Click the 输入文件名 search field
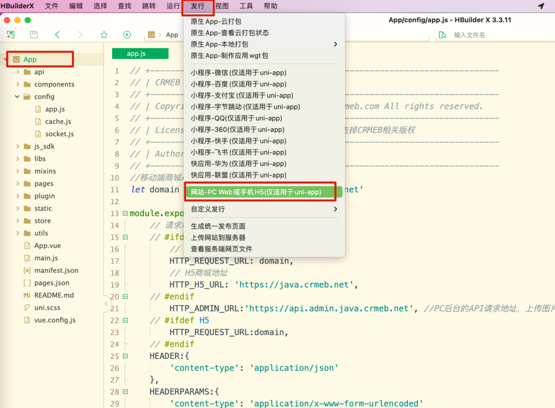The width and height of the screenshot is (555, 408). coord(469,35)
